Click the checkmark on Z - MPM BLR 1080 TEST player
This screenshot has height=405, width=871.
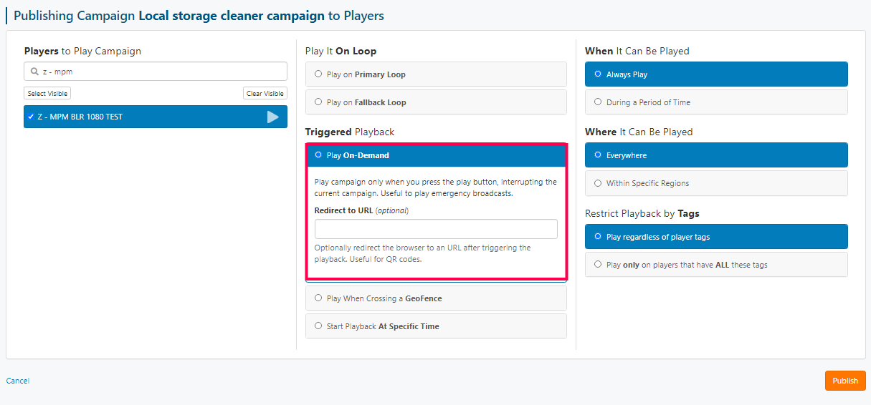pyautogui.click(x=31, y=117)
